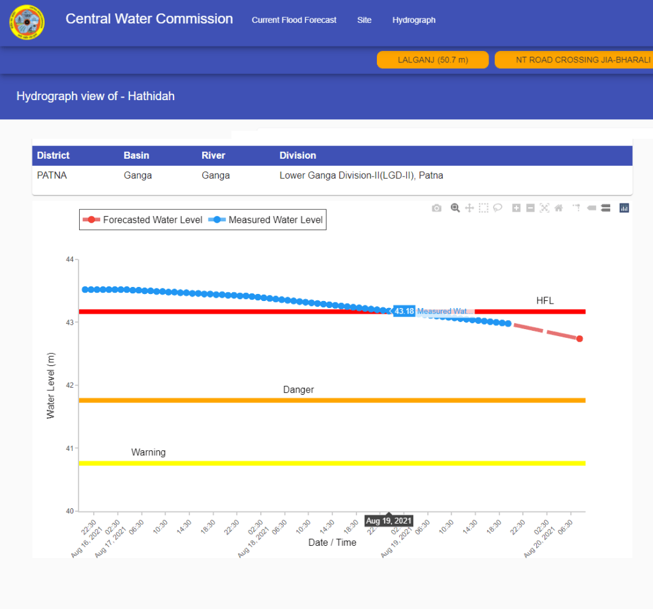The height and width of the screenshot is (609, 653).
Task: Download the plot as PNG camera icon
Action: (x=436, y=208)
